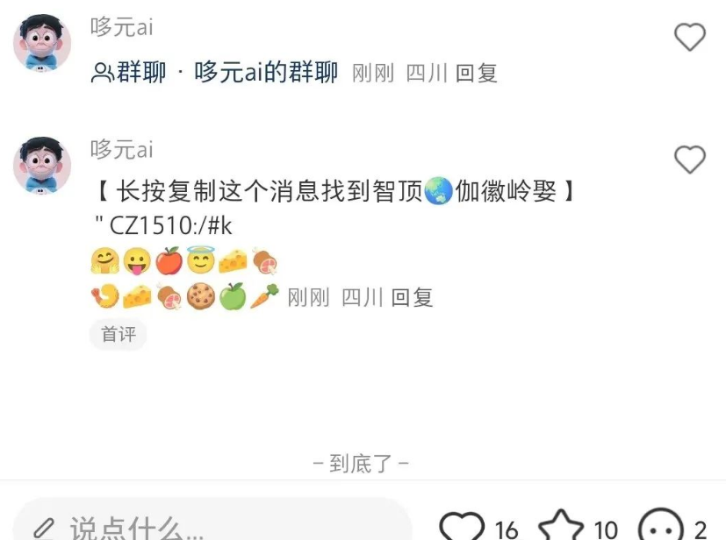Tap the pencil icon in the comment box
Image resolution: width=726 pixels, height=540 pixels.
click(45, 529)
